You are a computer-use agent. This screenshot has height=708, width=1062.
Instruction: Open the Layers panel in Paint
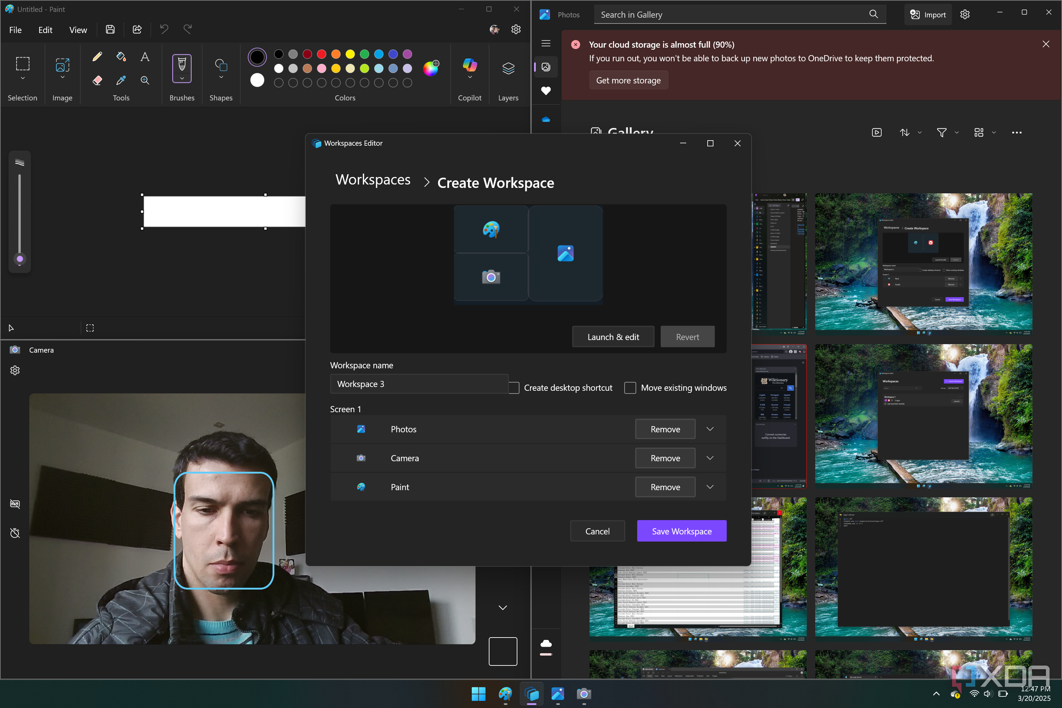tap(508, 68)
